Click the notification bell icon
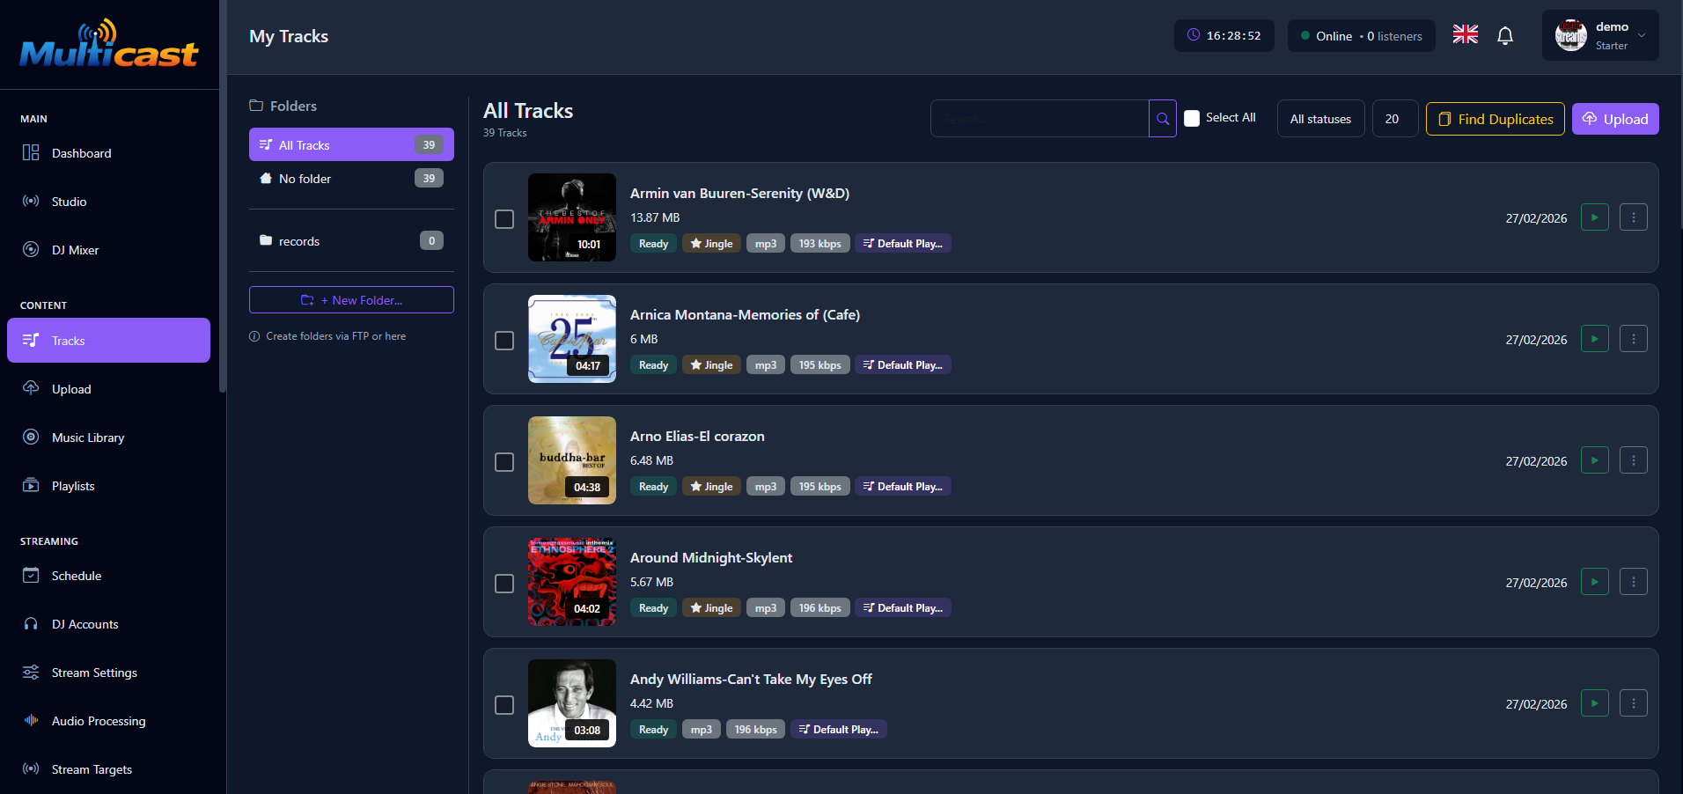The width and height of the screenshot is (1683, 794). coord(1505,35)
